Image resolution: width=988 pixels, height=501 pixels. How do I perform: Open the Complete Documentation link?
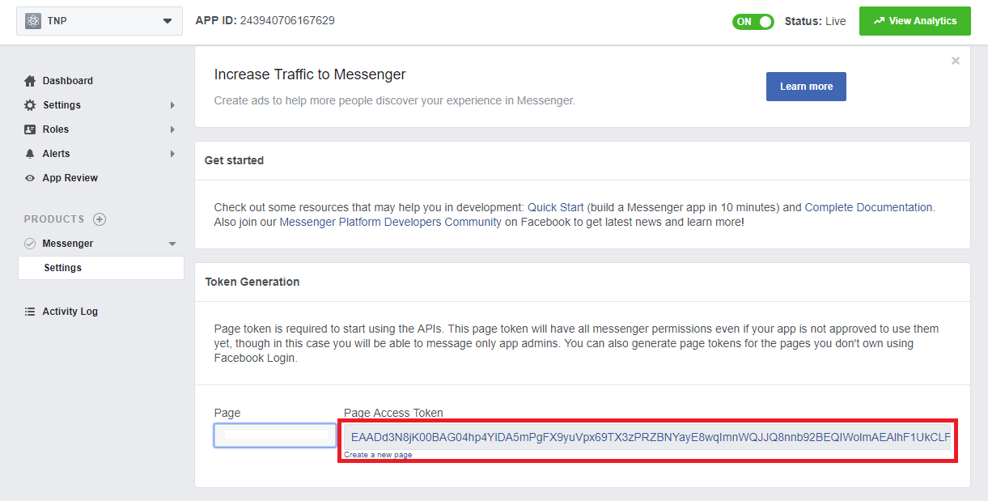pos(868,207)
